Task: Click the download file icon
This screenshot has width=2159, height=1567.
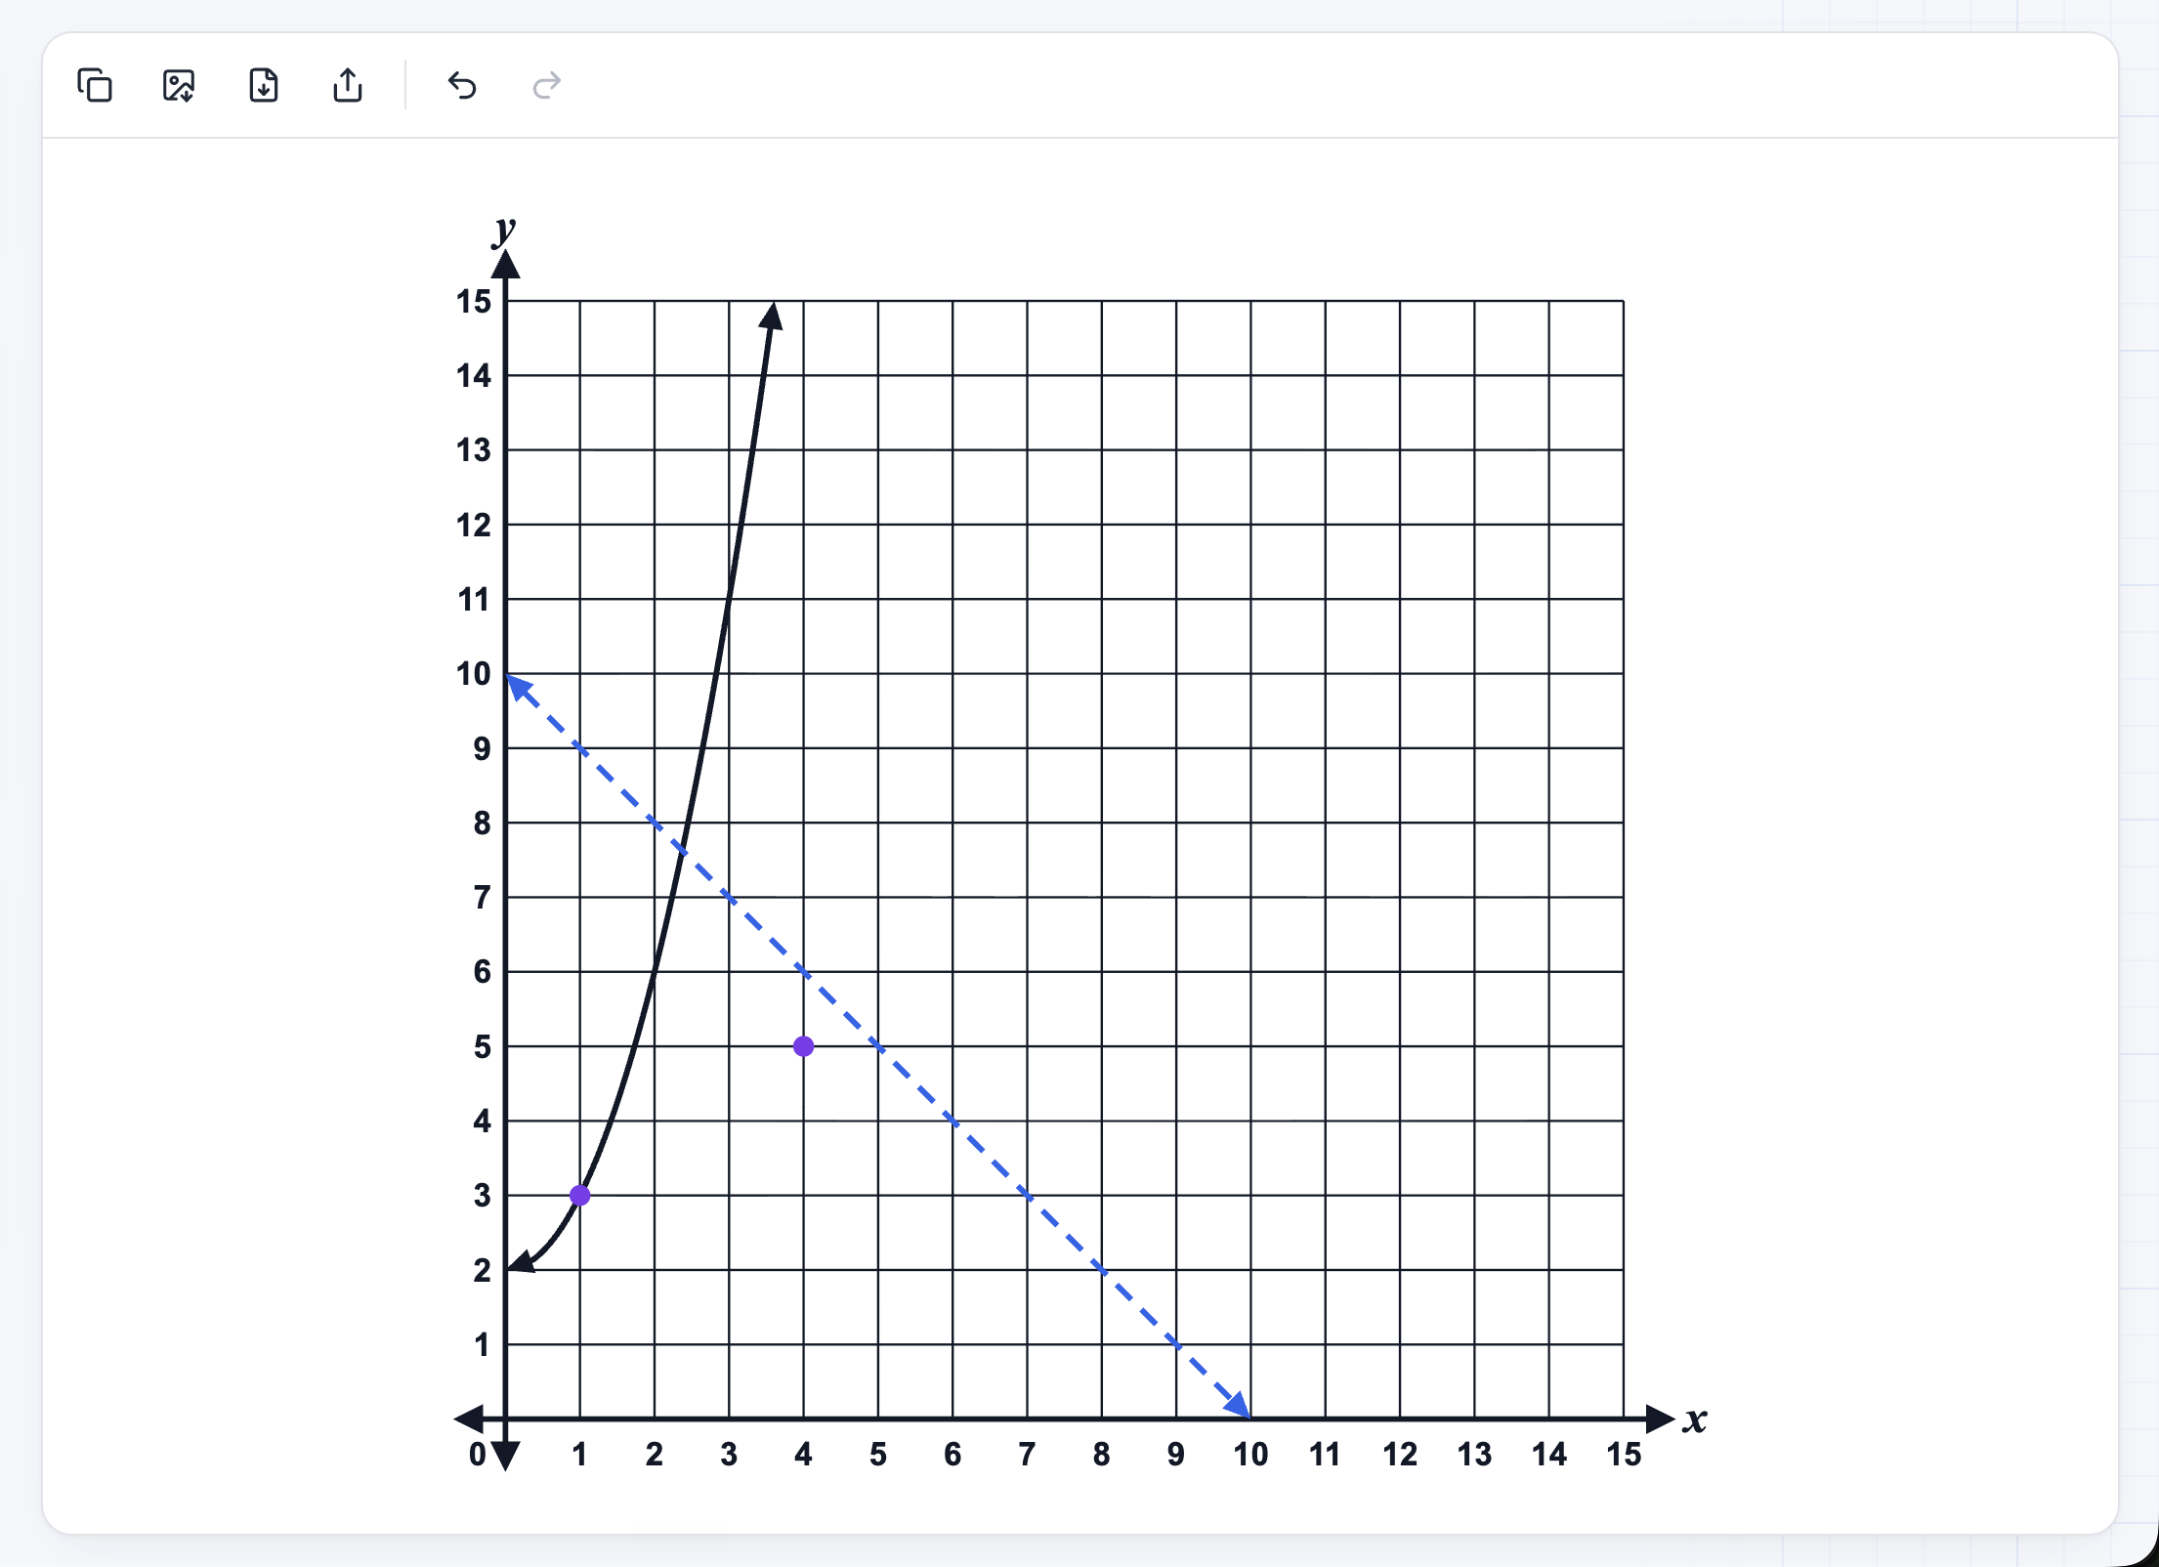Action: 264,86
